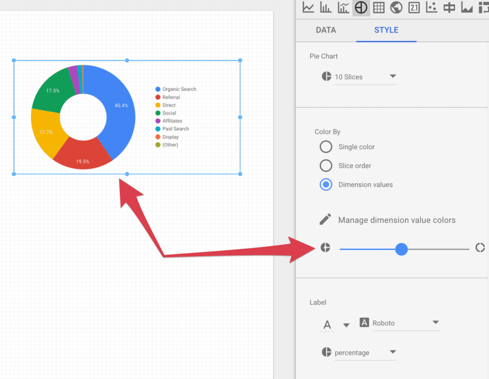The width and height of the screenshot is (489, 379).
Task: Switch to the DATA tab
Action: click(x=325, y=30)
